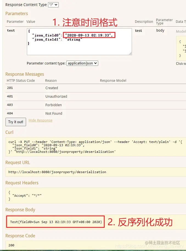
Task: Select the 201 status code cell
Action: (10, 88)
